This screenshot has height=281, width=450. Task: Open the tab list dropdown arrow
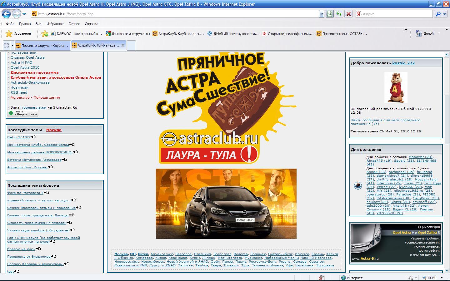pos(12,45)
